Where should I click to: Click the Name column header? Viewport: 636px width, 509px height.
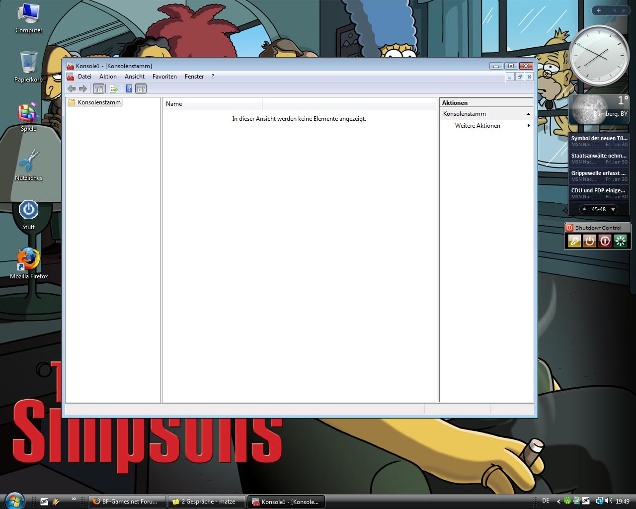(x=213, y=103)
